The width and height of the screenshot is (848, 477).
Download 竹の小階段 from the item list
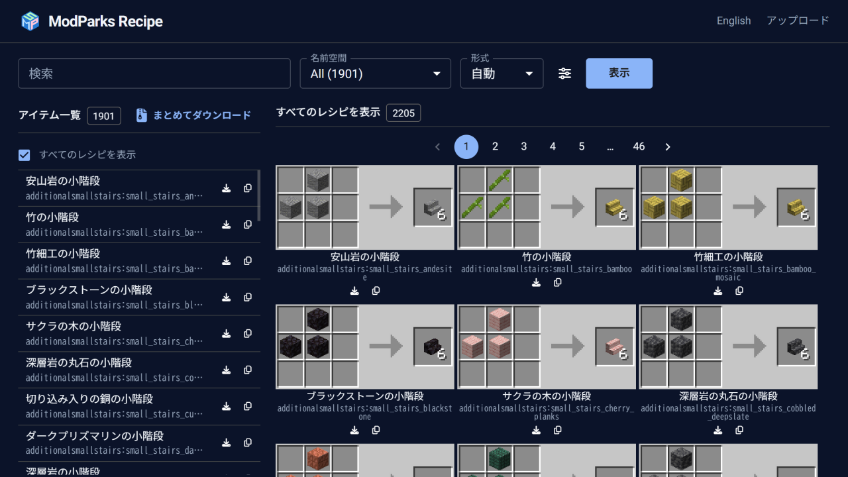(x=226, y=225)
